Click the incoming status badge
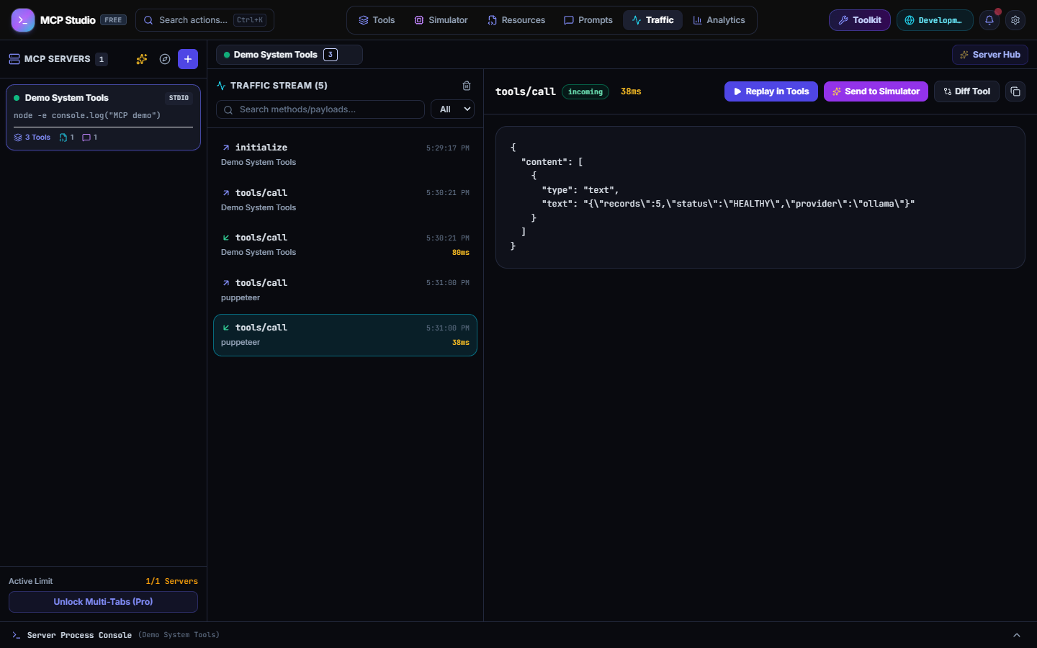The width and height of the screenshot is (1037, 648). 585,91
